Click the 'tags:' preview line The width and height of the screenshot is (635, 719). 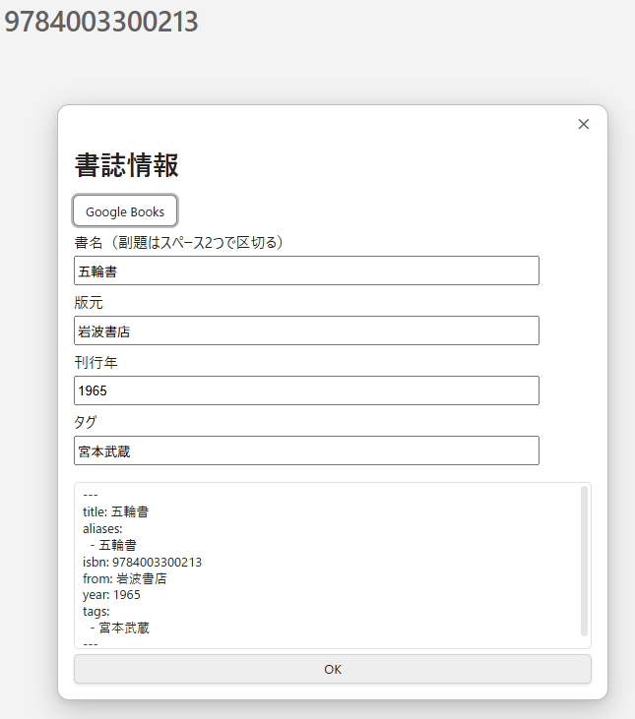[95, 612]
